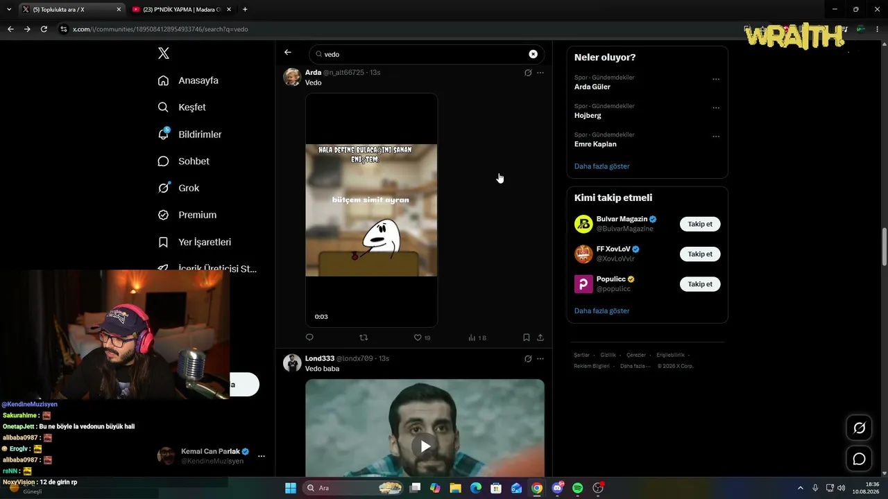Open the Grok icon on Lond333's post

528,359
